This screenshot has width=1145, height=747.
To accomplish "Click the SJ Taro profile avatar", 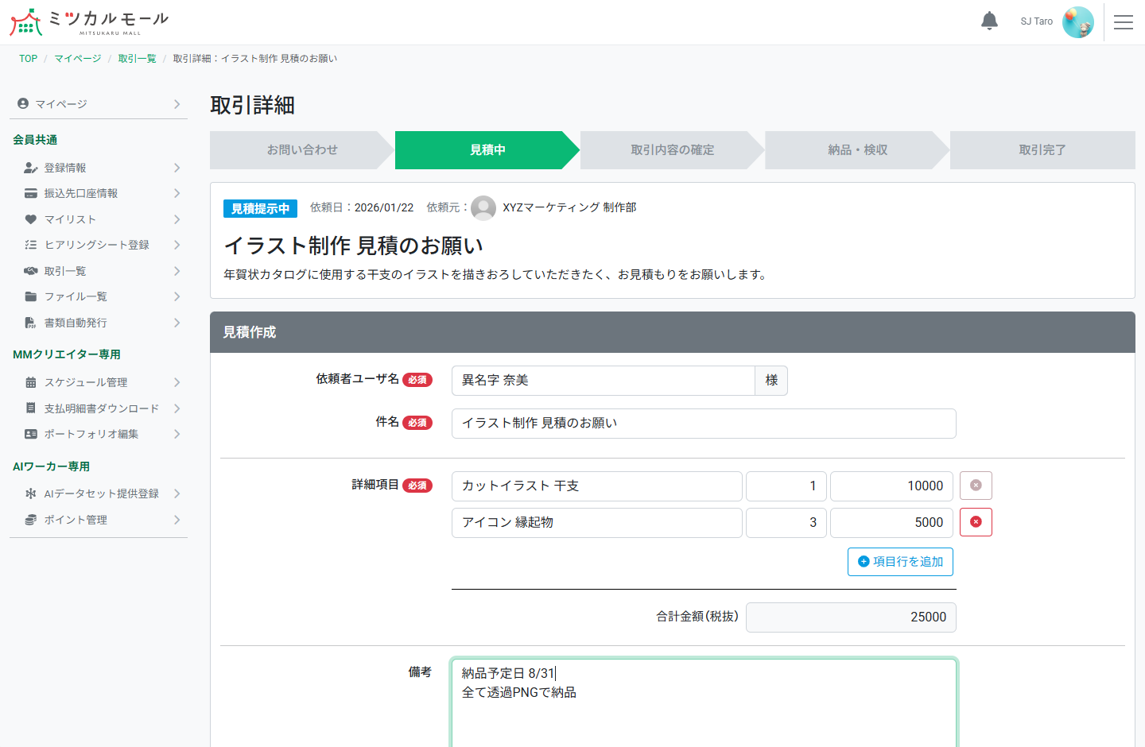I will (x=1078, y=21).
